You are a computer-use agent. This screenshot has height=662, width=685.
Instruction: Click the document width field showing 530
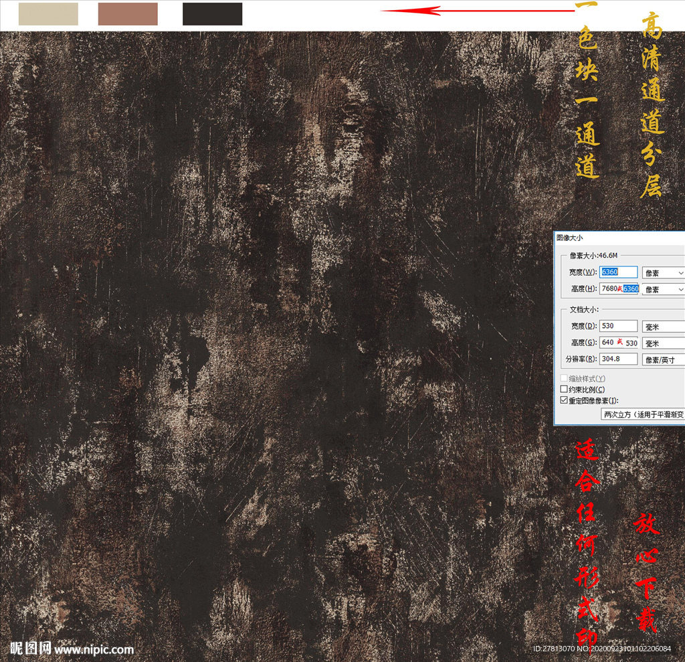pyautogui.click(x=619, y=326)
